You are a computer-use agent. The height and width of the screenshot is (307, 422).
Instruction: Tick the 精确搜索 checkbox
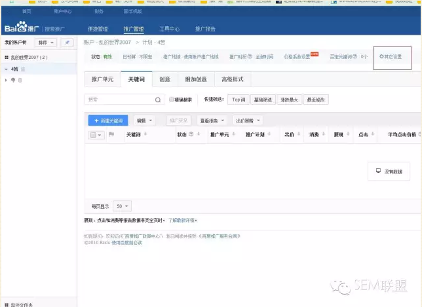point(171,99)
